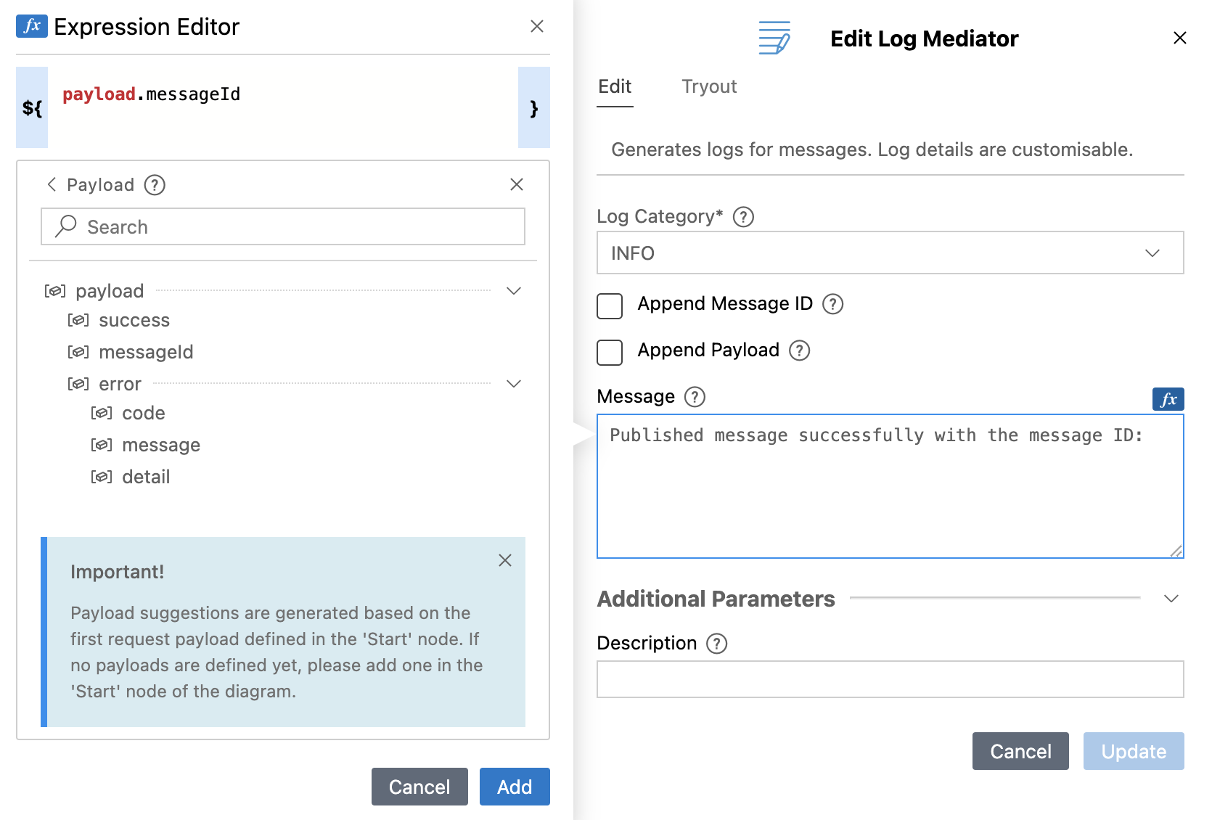Select the success payload field
Viewport: 1212px width, 820px height.
134,320
